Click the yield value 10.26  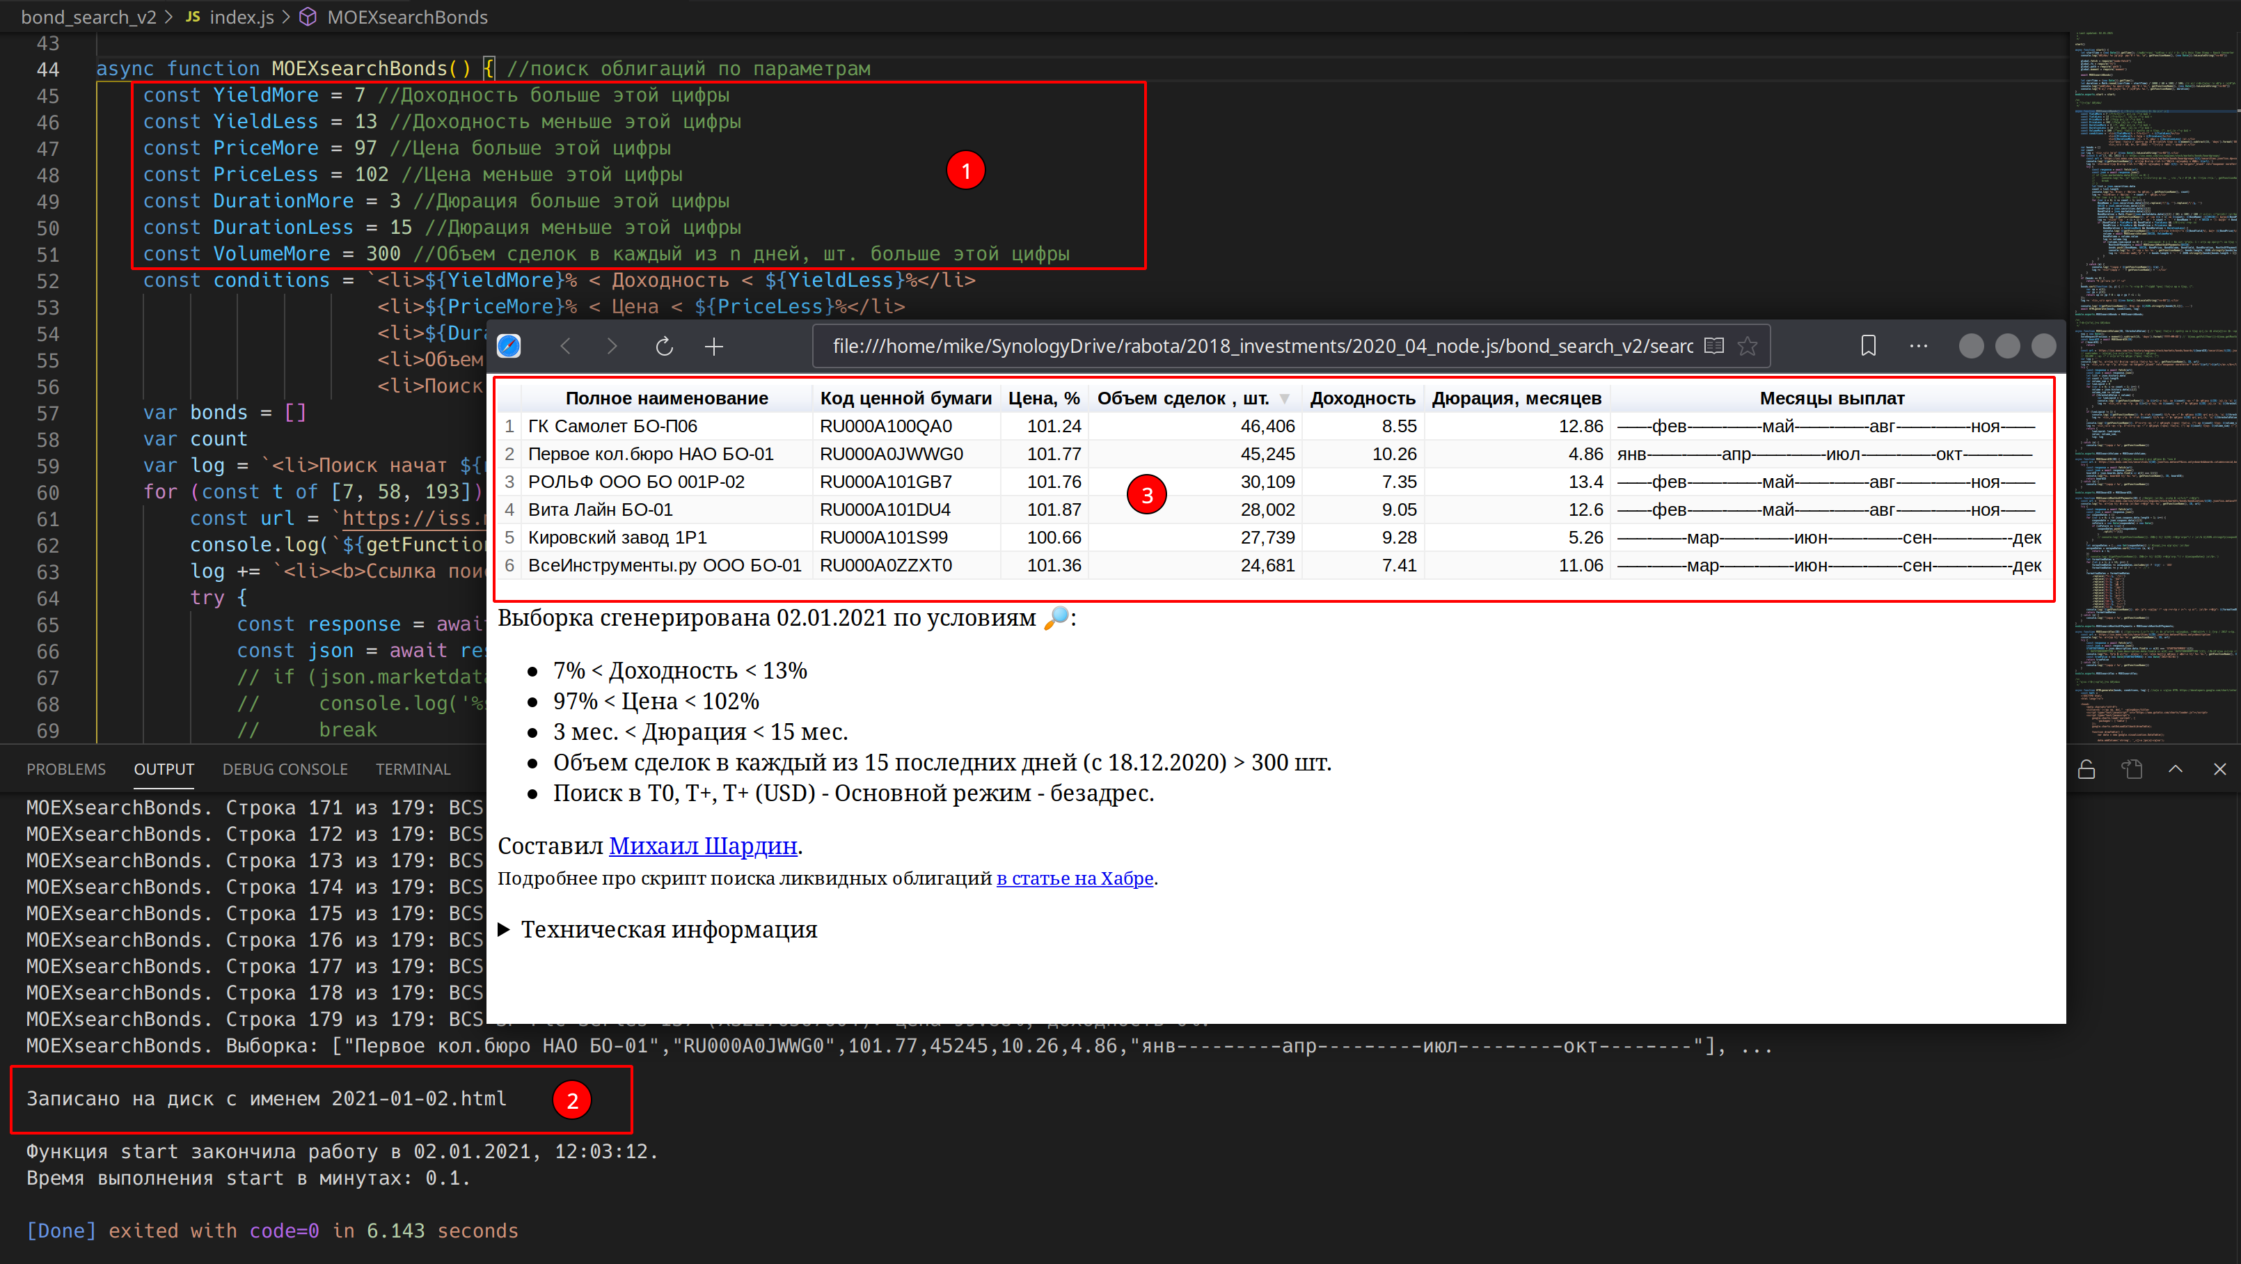pos(1395,454)
